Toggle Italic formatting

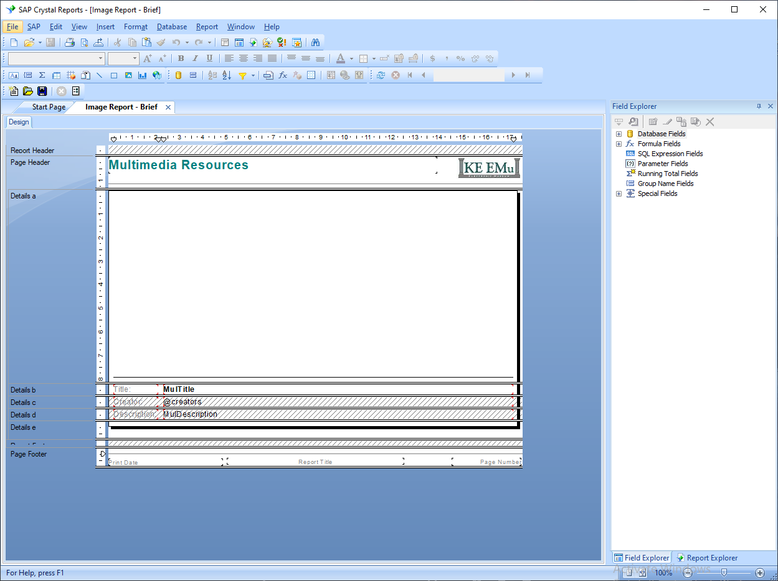(x=195, y=58)
